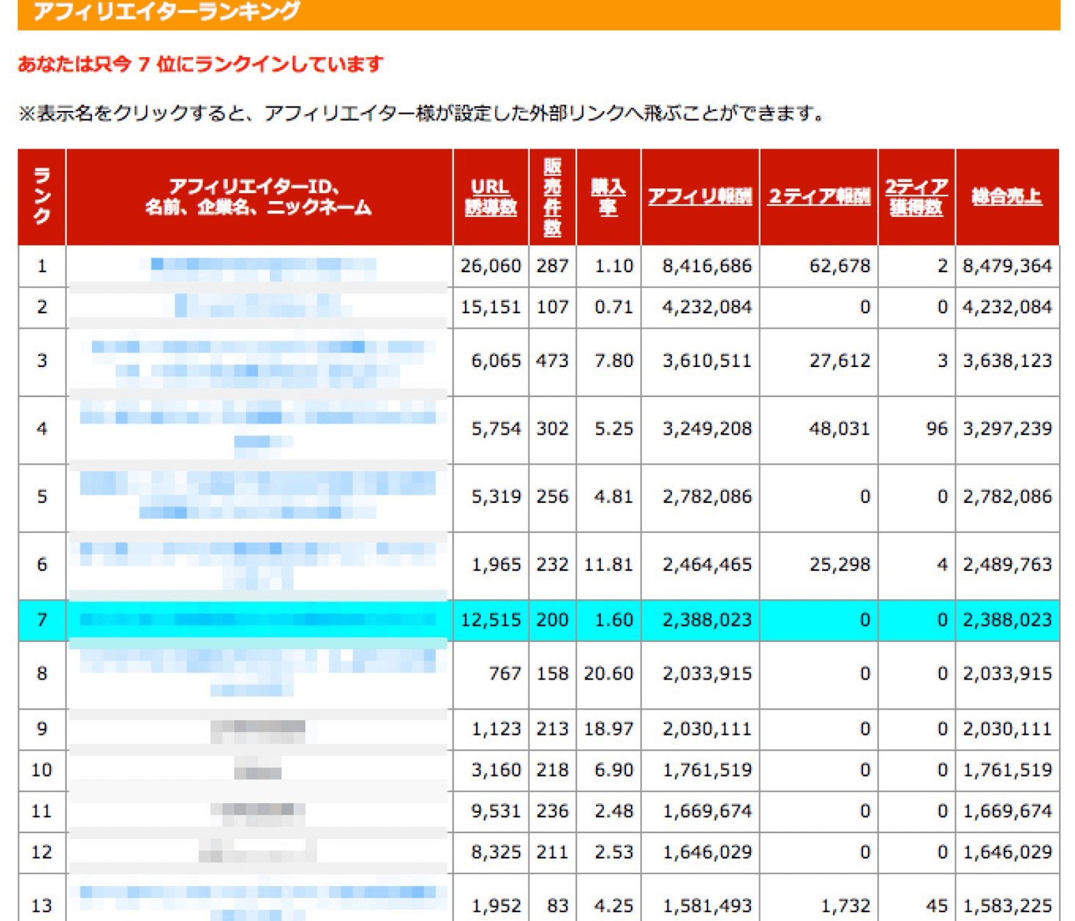Sort by 2ティア獲得数 column header
This screenshot has width=1075, height=921.
tap(917, 197)
